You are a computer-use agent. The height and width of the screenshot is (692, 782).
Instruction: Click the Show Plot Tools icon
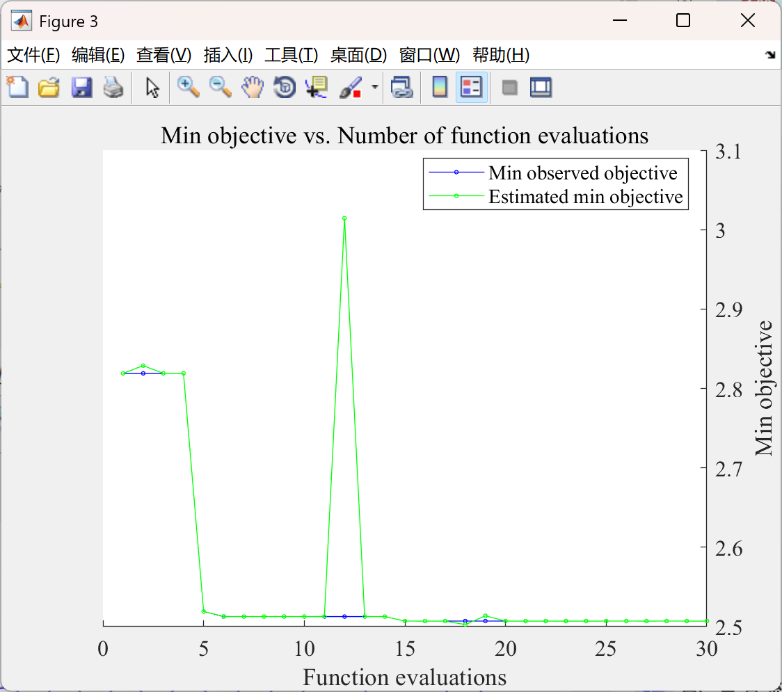pyautogui.click(x=541, y=87)
